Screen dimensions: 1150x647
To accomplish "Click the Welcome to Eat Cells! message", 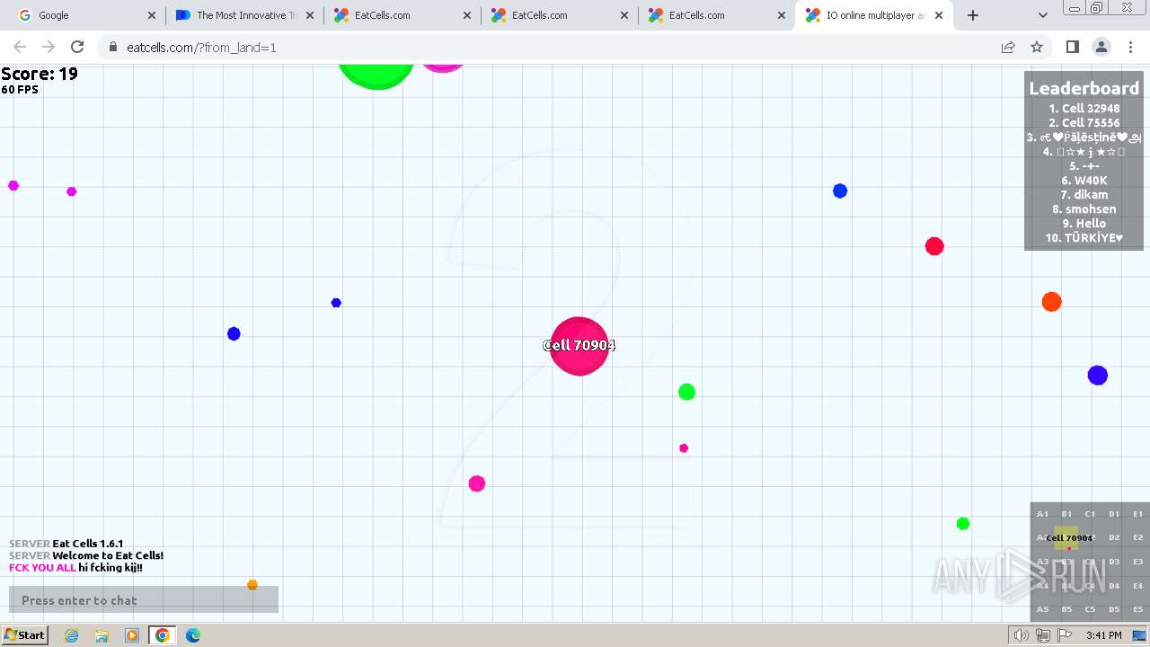I will [x=86, y=555].
